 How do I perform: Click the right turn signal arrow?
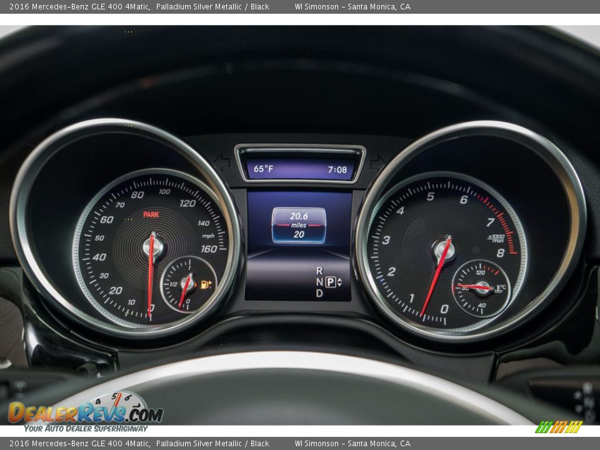[378, 163]
